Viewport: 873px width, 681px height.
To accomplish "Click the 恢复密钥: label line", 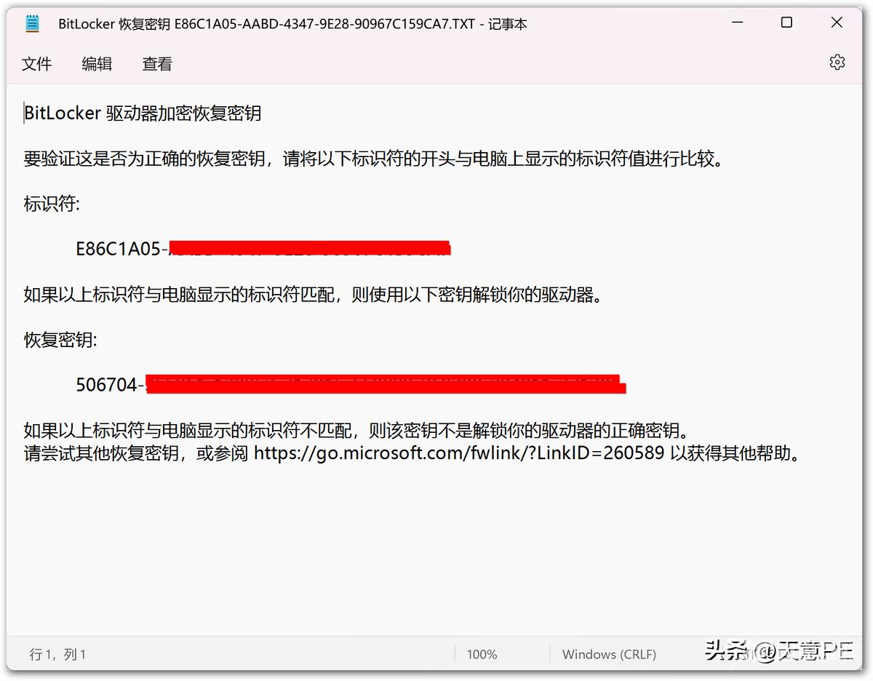I will [x=60, y=340].
